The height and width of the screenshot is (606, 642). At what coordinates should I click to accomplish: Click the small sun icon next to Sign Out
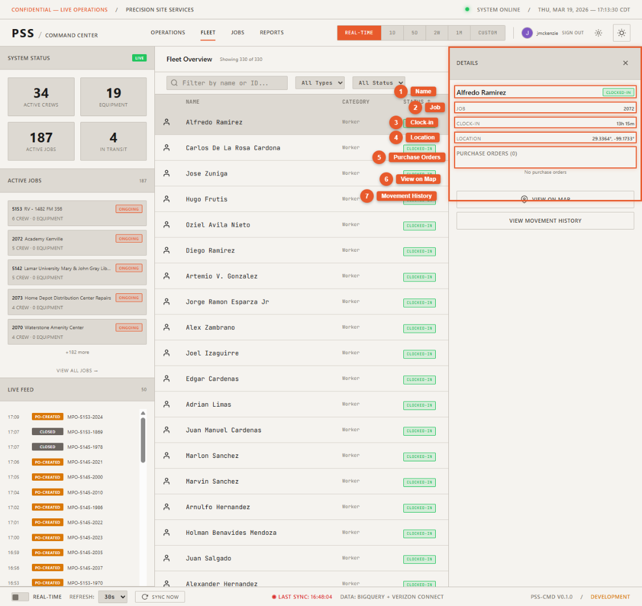(598, 33)
